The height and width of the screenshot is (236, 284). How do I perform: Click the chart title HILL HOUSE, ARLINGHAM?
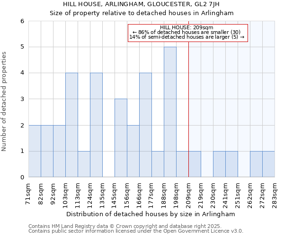142,4
